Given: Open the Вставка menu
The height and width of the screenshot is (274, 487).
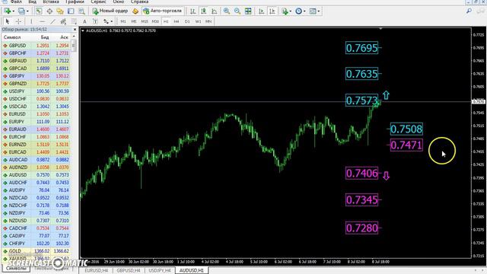Looking at the screenshot, I should pos(51,2).
